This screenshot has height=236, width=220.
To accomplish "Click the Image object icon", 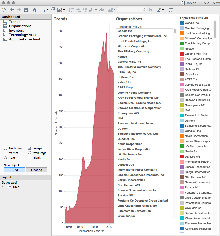I will 30,148.
